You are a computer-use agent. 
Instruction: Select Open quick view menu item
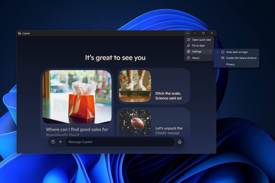click(199, 40)
